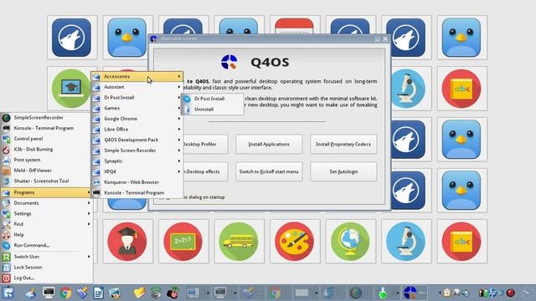Open Meld - Diff Viewer entry

coord(46,171)
